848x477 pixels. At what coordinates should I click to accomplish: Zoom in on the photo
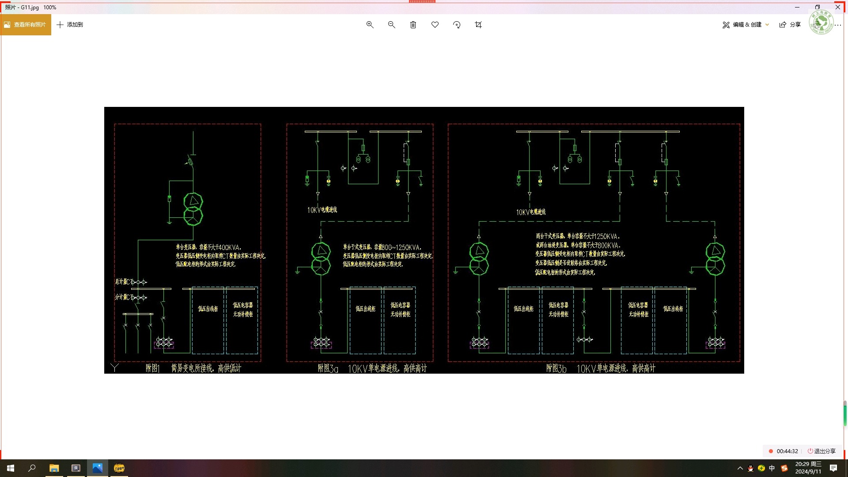370,25
